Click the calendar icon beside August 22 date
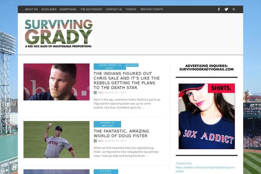The width and height of the screenshot is (261, 174). pyautogui.click(x=95, y=141)
